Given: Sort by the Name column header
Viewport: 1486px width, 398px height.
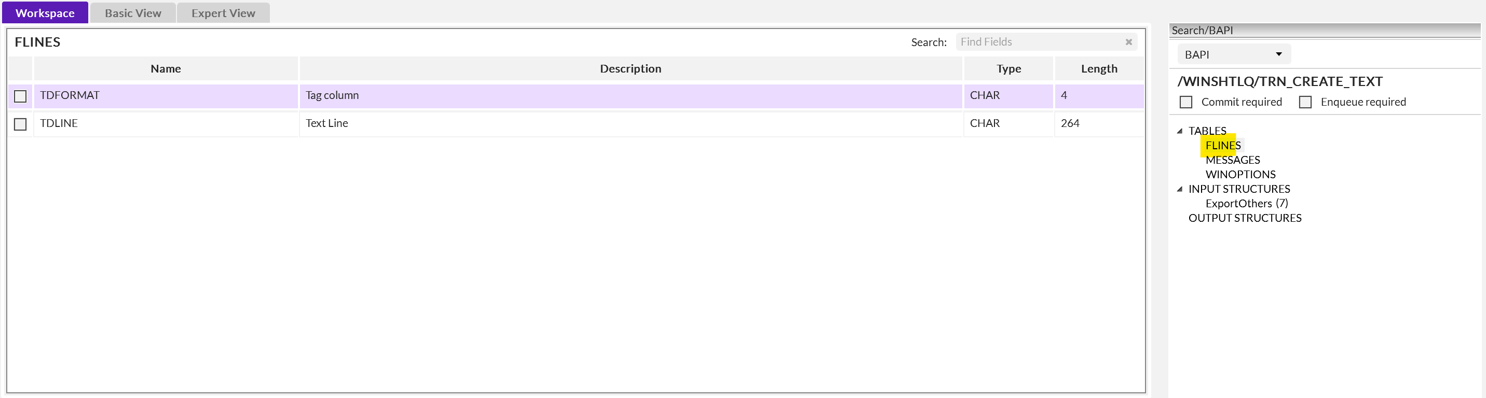Looking at the screenshot, I should (x=166, y=68).
